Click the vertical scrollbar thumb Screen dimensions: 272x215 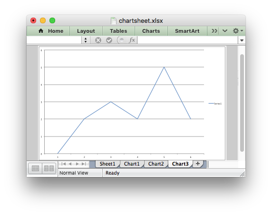242,103
